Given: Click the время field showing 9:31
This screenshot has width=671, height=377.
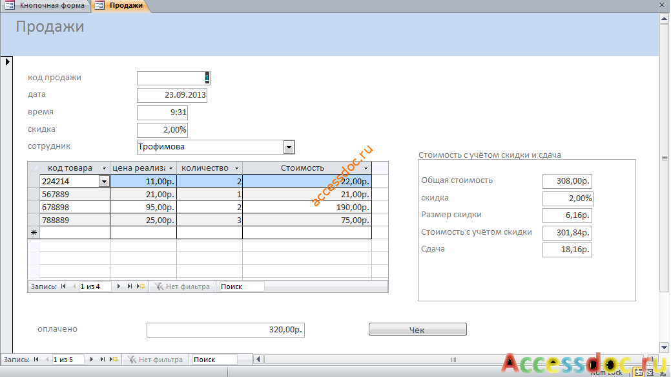Looking at the screenshot, I should [x=162, y=113].
